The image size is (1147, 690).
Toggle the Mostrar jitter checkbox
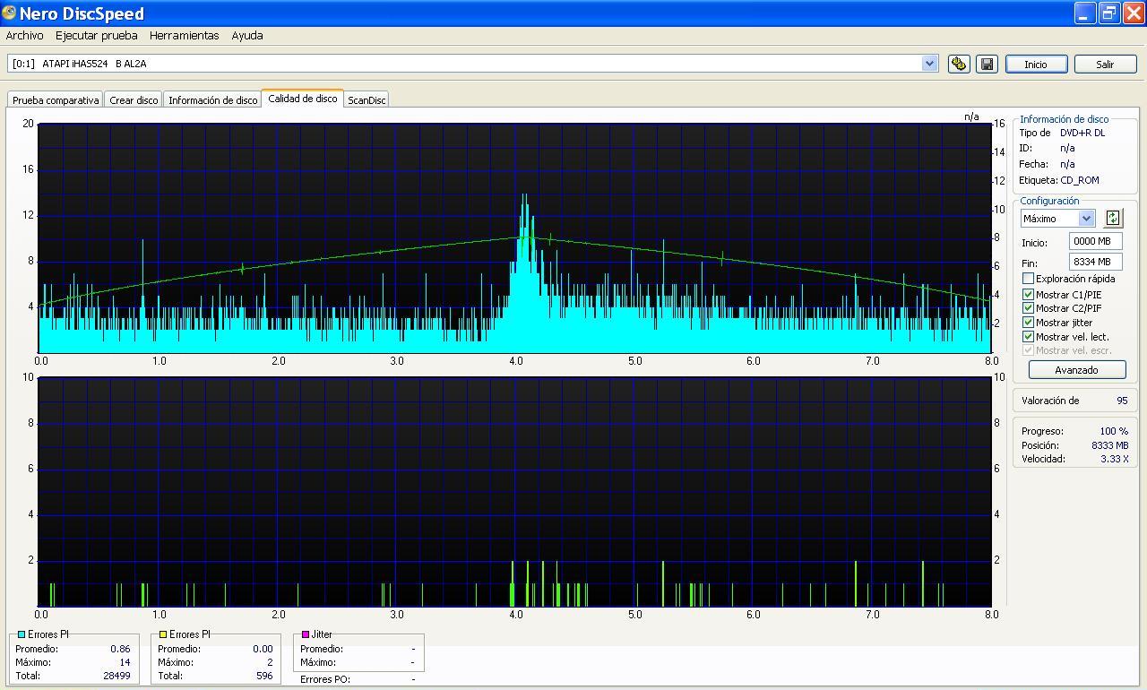pos(1028,323)
